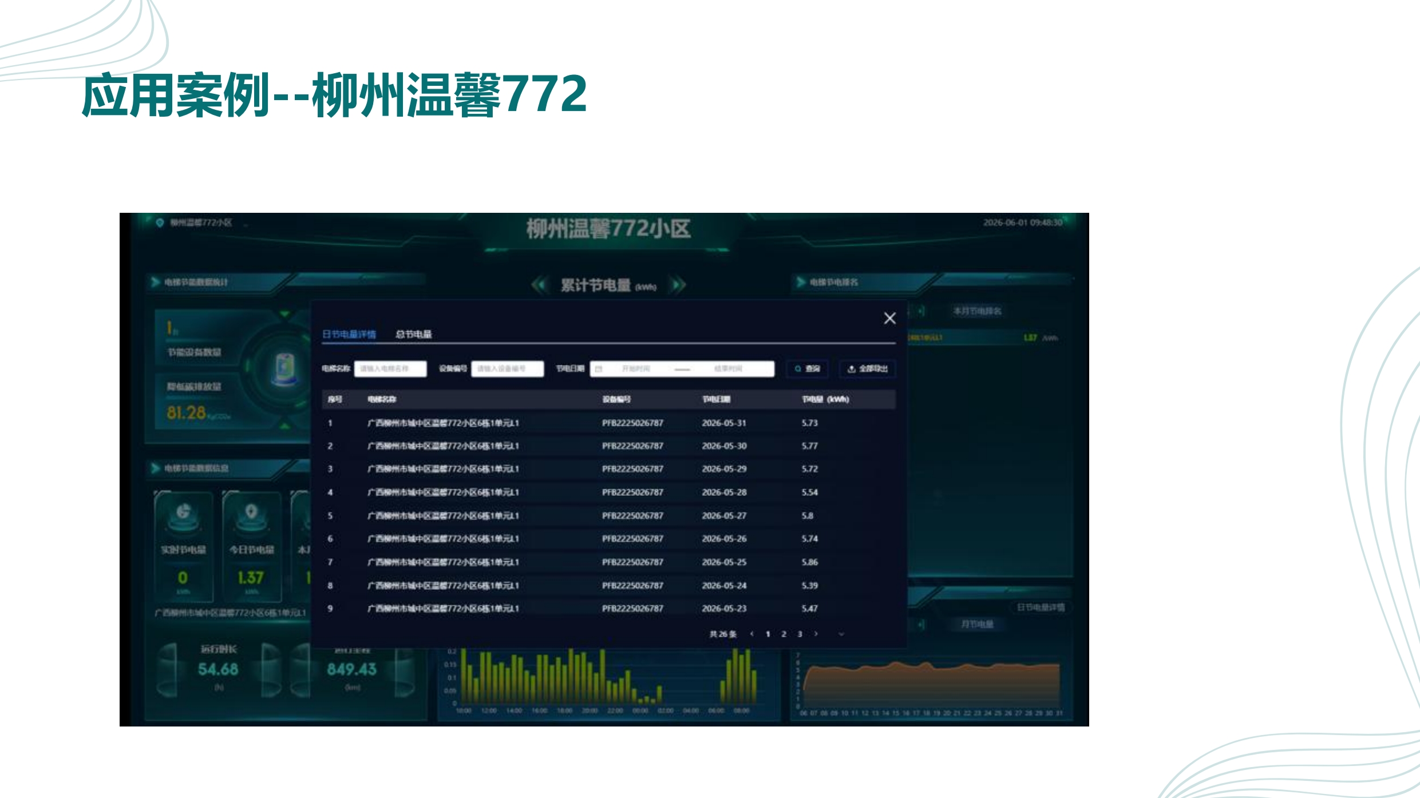Click the 2026-05-23 date cell
The width and height of the screenshot is (1420, 798).
pos(724,608)
